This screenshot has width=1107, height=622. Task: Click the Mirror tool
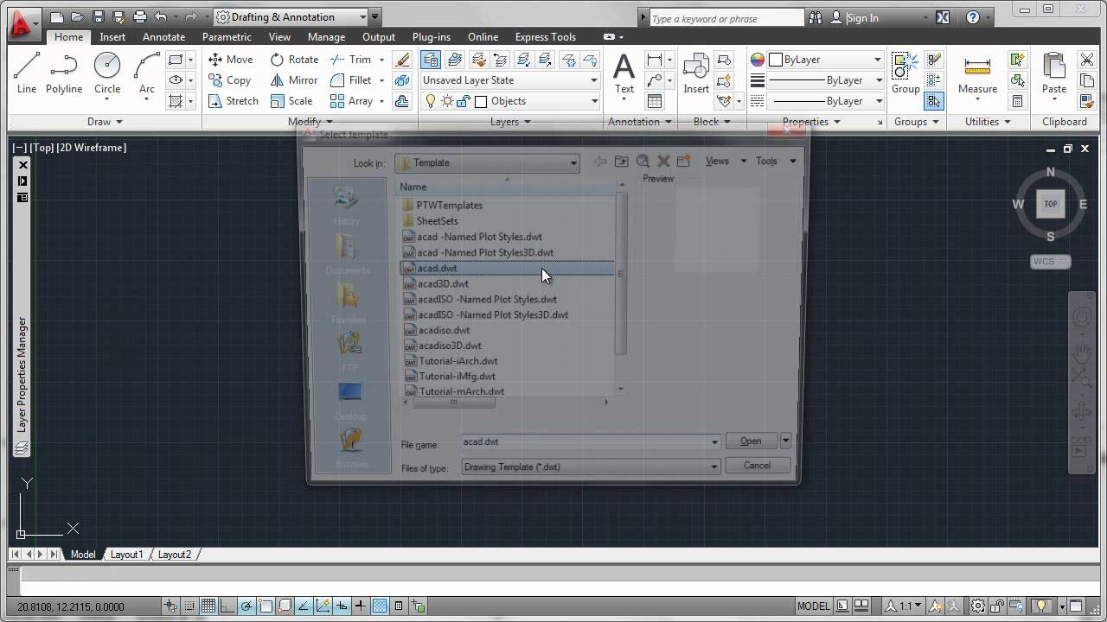pyautogui.click(x=294, y=80)
